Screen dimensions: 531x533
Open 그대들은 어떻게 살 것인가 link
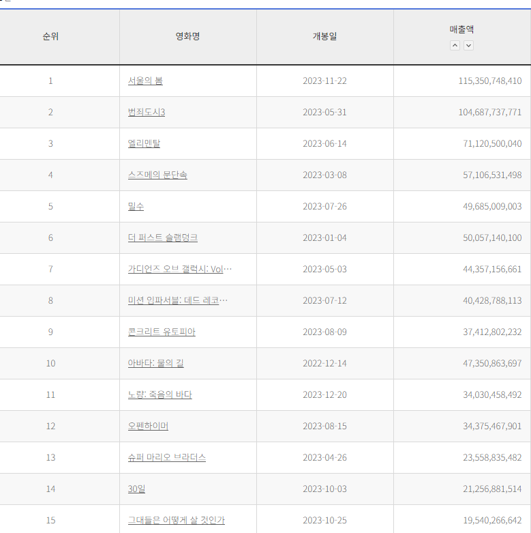tap(177, 520)
